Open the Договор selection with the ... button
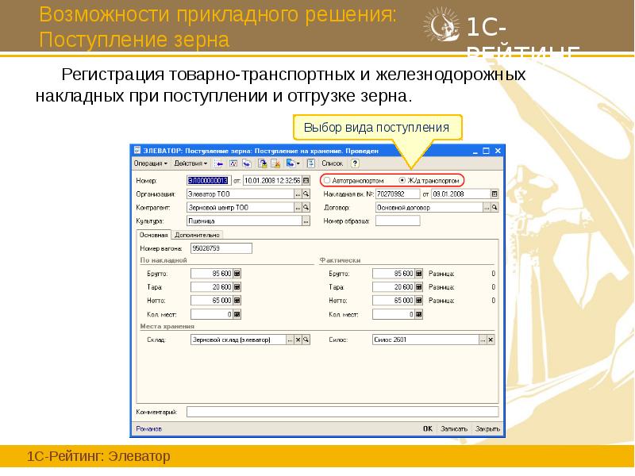The height and width of the screenshot is (476, 635). coord(487,208)
